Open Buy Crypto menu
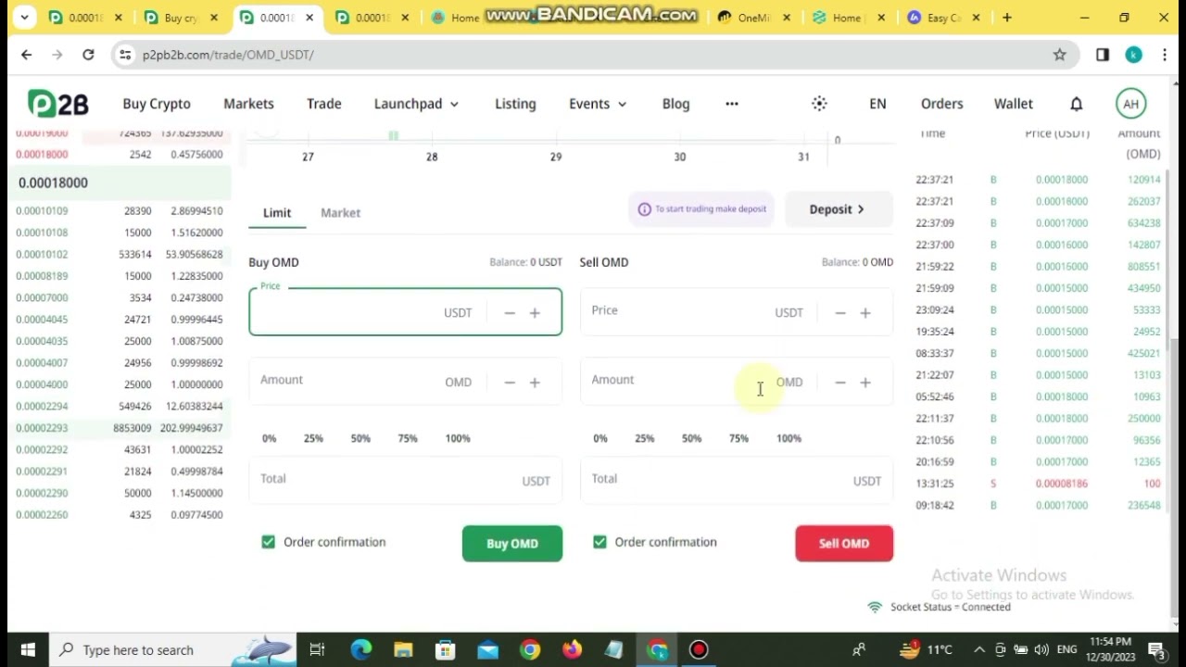Image resolution: width=1186 pixels, height=667 pixels. [x=157, y=104]
